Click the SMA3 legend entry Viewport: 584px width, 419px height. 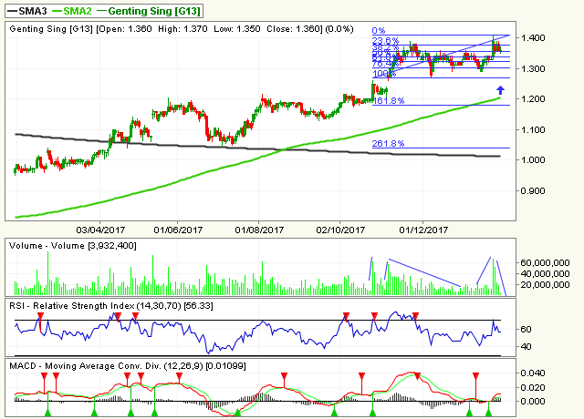tap(27, 11)
